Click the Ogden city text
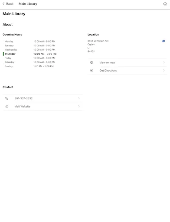 click(x=91, y=44)
